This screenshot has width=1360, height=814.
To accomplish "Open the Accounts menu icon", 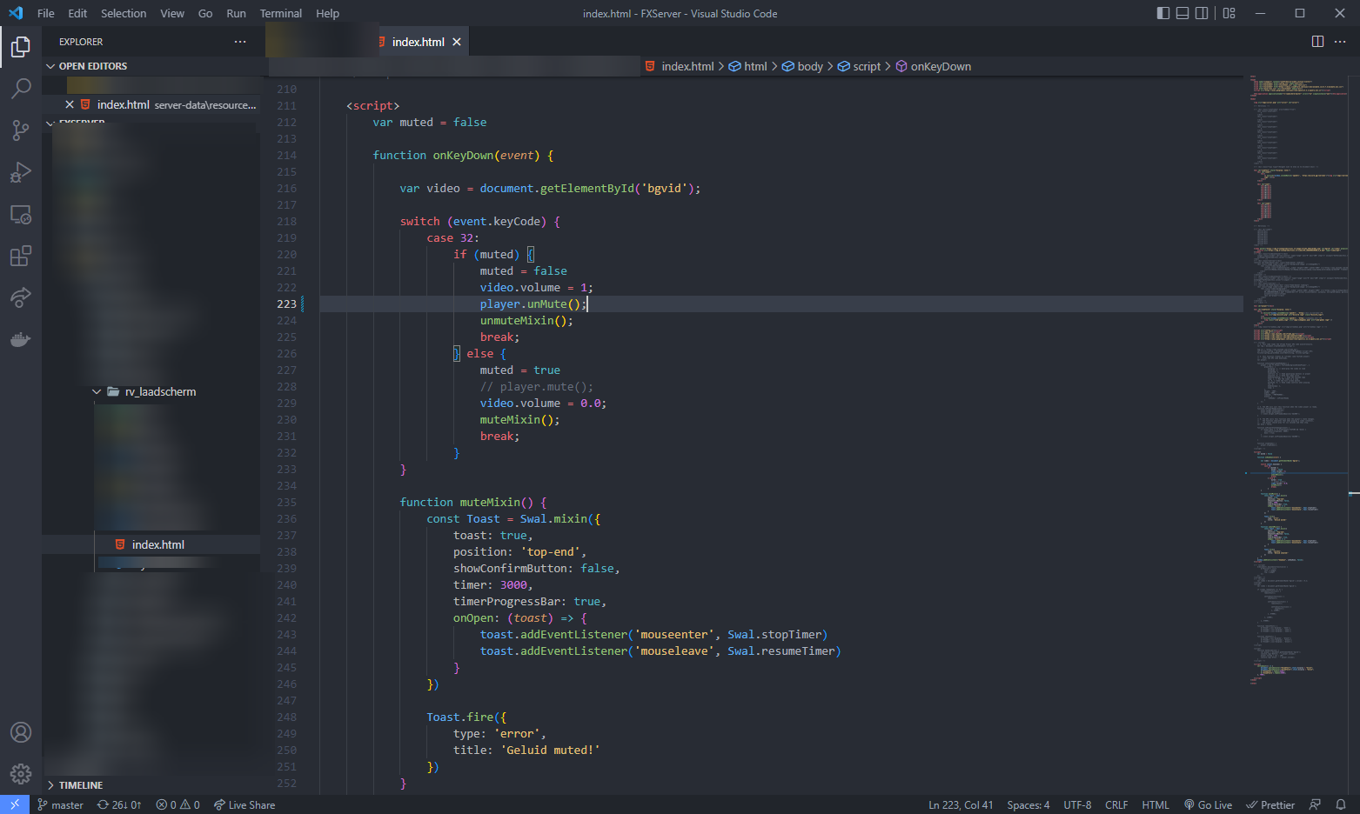I will 21,732.
